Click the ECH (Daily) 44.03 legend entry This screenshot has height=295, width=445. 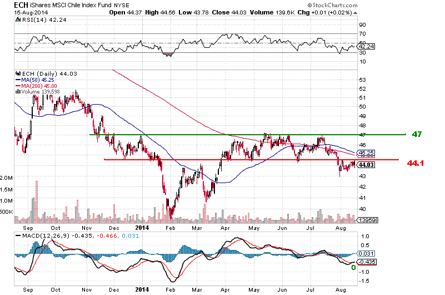49,73
